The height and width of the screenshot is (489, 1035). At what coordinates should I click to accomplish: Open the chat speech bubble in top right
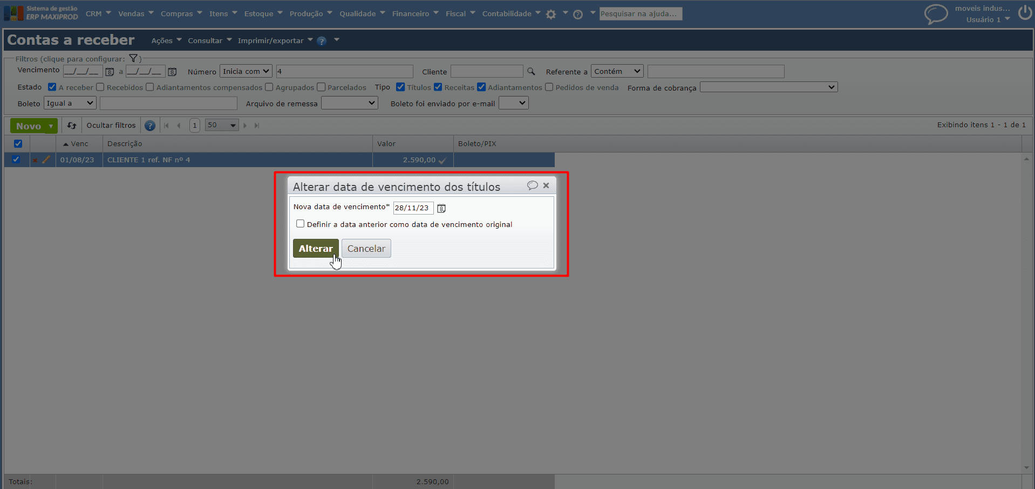coord(936,14)
